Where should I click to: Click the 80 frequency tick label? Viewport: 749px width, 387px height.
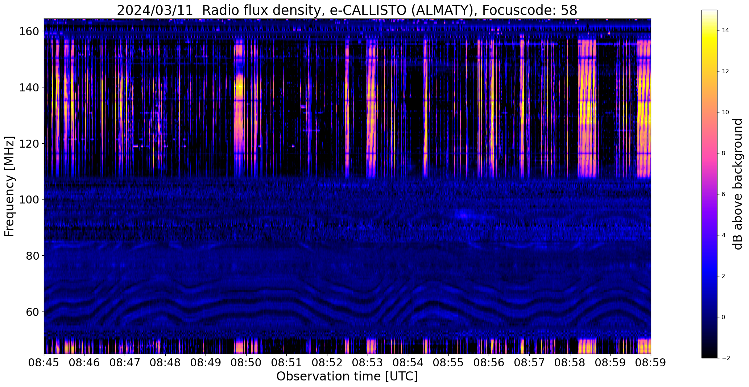[33, 256]
